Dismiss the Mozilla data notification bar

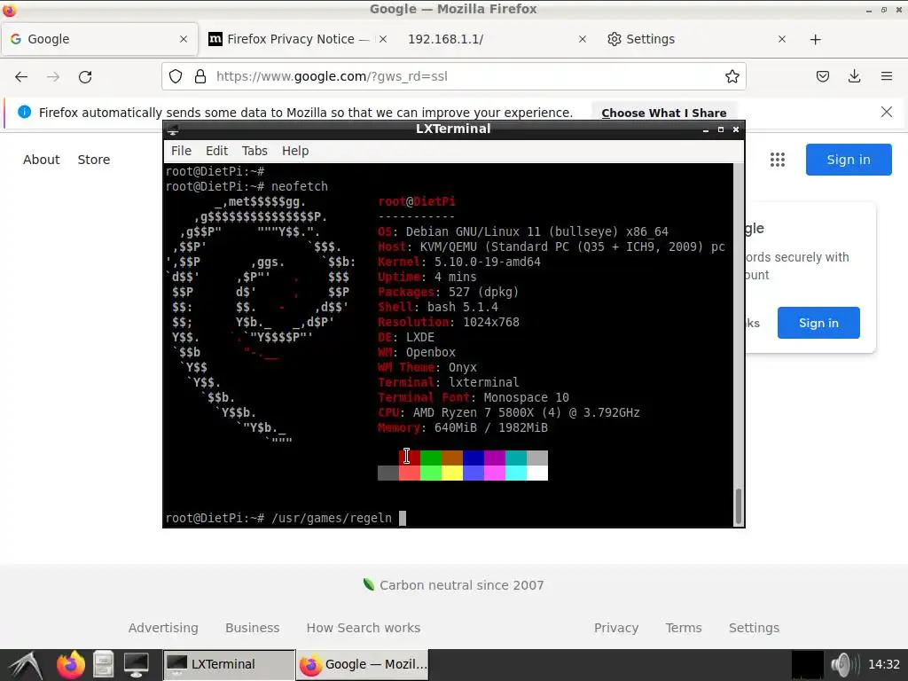point(887,112)
